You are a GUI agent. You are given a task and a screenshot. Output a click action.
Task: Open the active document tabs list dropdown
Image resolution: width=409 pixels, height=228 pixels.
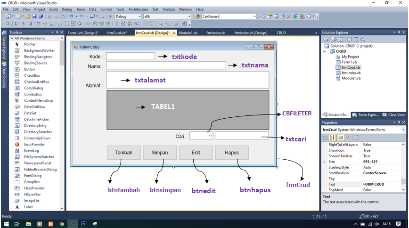pos(316,33)
